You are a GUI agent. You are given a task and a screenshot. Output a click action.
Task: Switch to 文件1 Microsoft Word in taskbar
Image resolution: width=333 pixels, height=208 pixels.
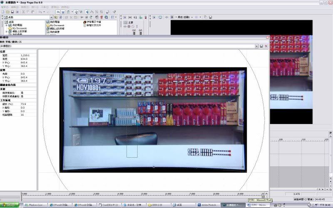pos(258,205)
